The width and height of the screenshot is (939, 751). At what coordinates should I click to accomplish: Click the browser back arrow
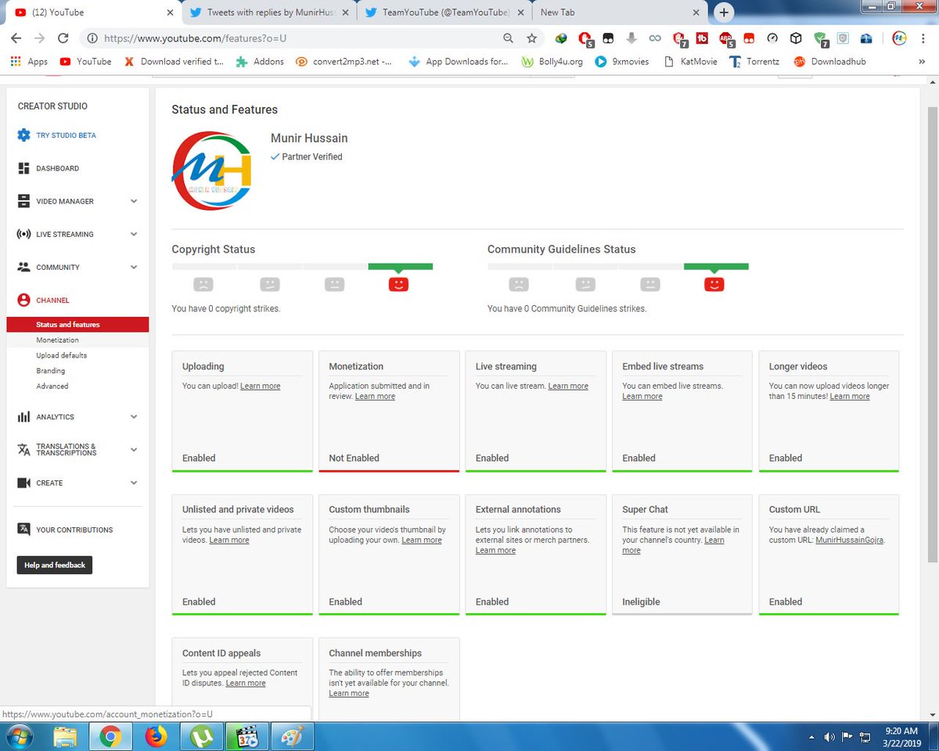(x=16, y=38)
